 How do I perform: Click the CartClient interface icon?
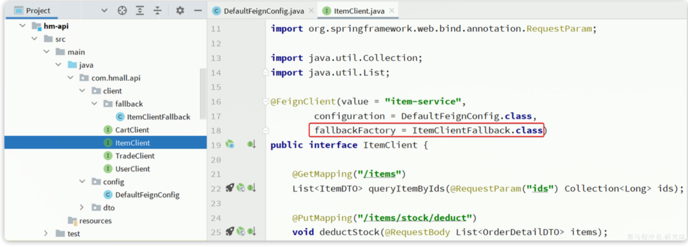click(108, 130)
